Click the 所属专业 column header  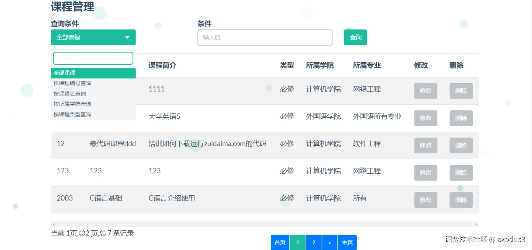367,65
